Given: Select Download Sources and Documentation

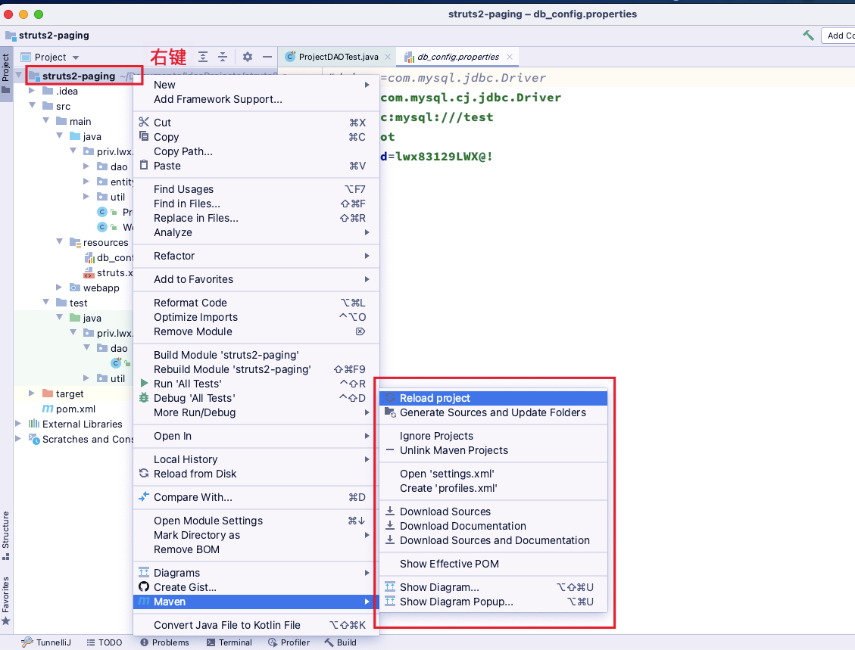Looking at the screenshot, I should 493,540.
